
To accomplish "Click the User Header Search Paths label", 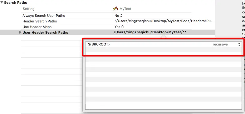I will pyautogui.click(x=45, y=32).
